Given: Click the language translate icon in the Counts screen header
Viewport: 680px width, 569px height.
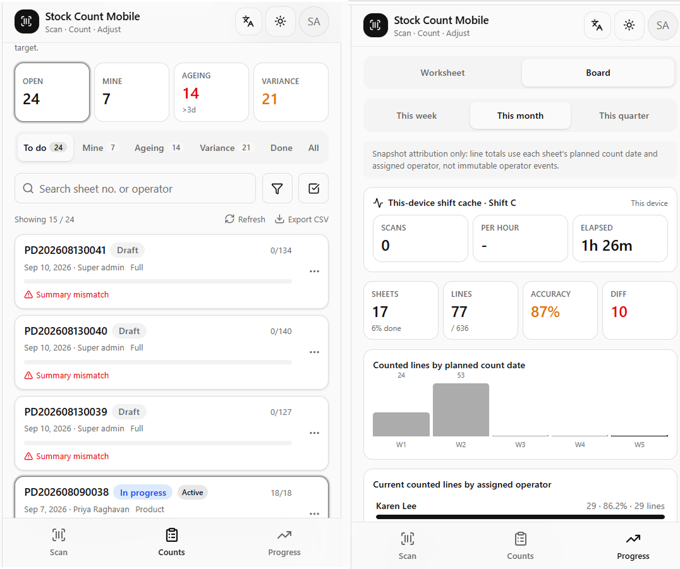Looking at the screenshot, I should point(248,21).
